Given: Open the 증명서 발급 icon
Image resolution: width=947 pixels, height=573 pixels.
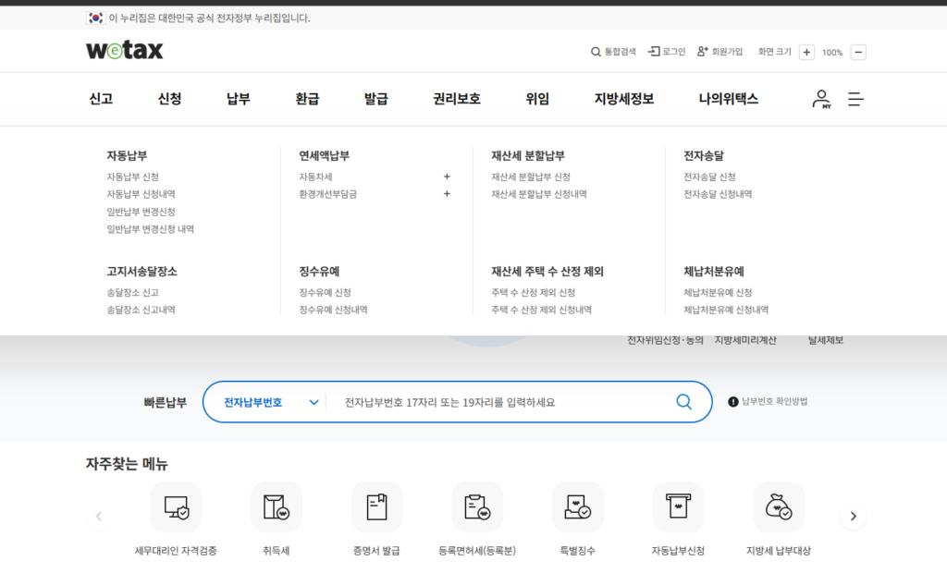Looking at the screenshot, I should coord(376,507).
